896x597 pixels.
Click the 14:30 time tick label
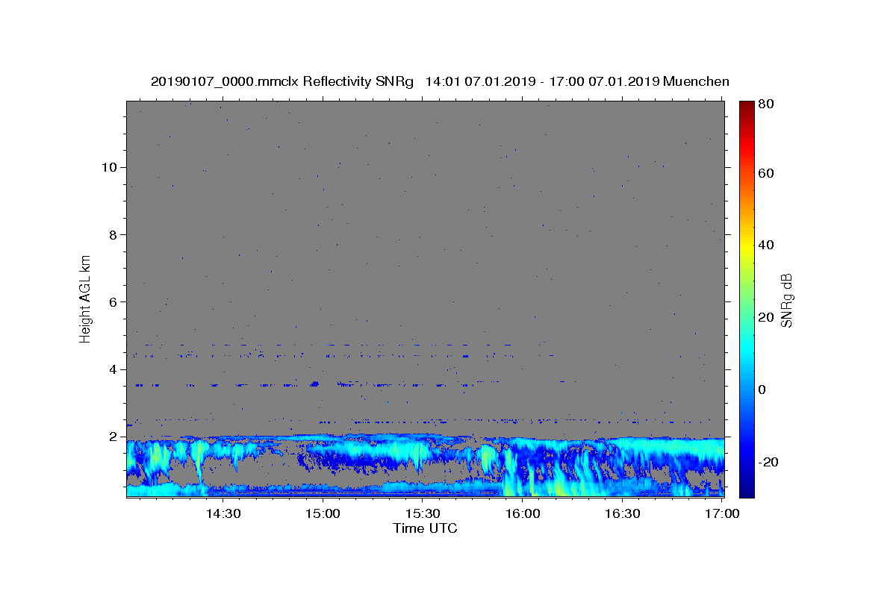click(x=223, y=513)
